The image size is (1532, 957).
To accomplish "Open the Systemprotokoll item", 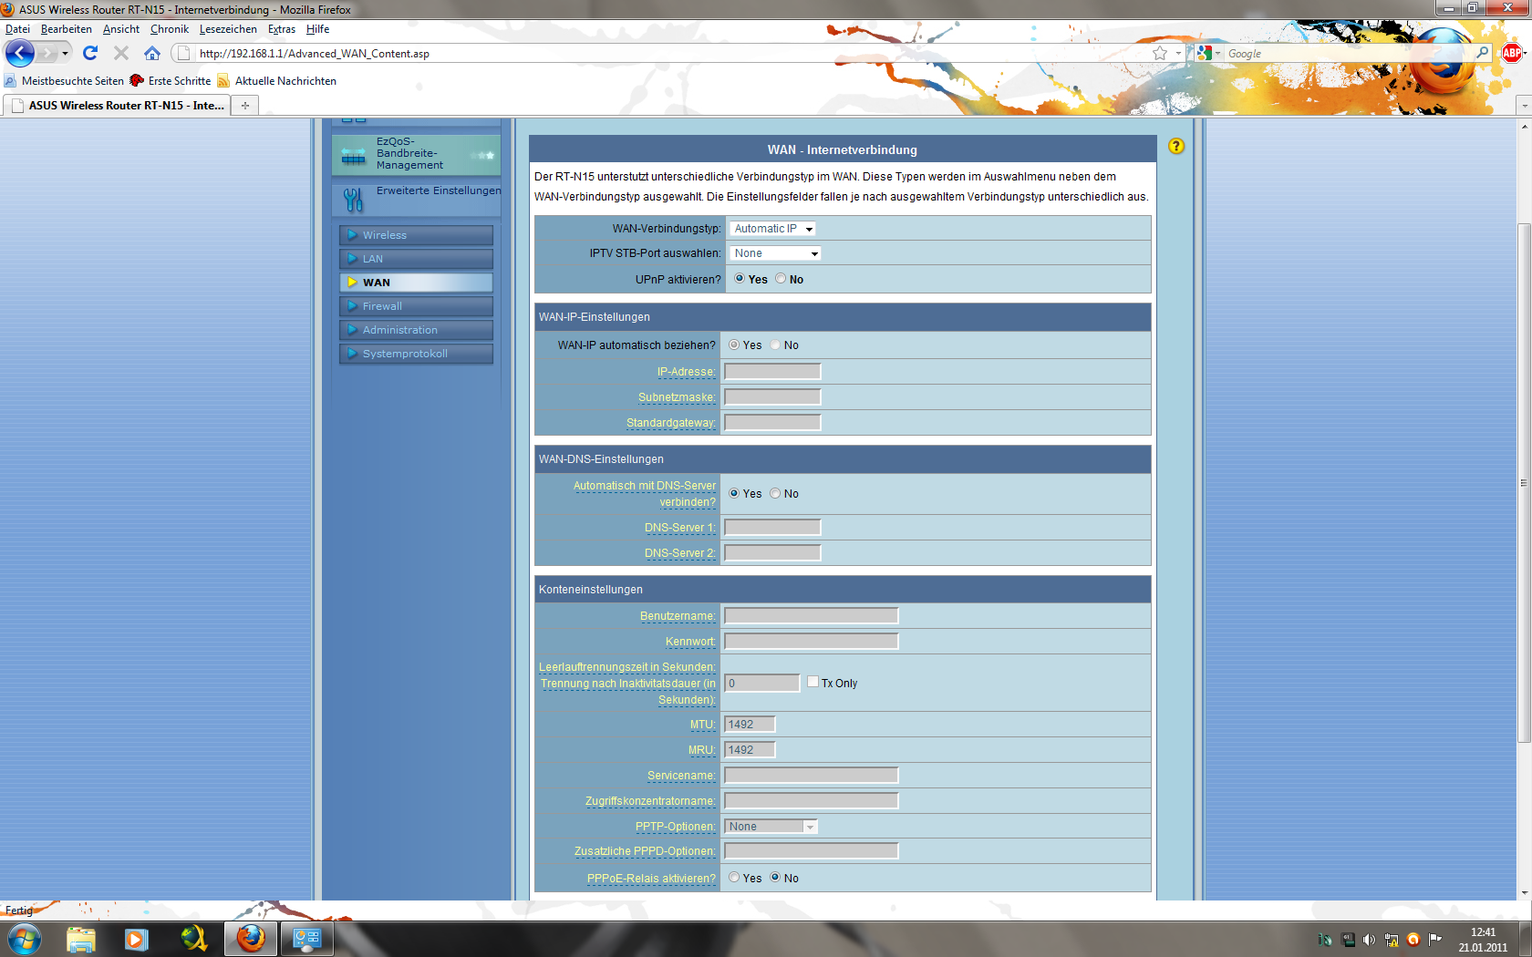I will click(416, 354).
